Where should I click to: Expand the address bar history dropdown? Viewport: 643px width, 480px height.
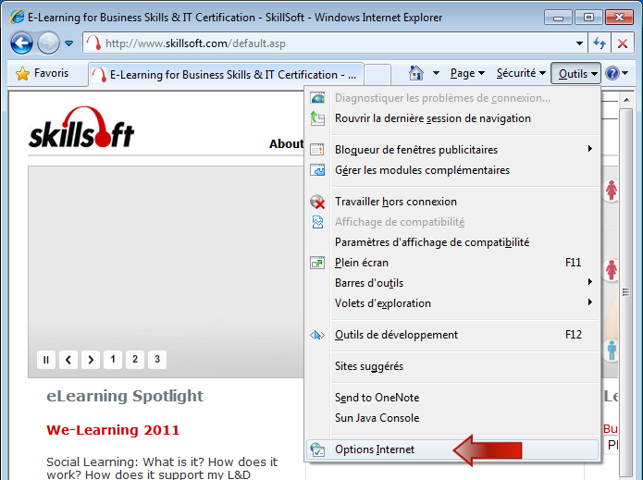[x=579, y=43]
